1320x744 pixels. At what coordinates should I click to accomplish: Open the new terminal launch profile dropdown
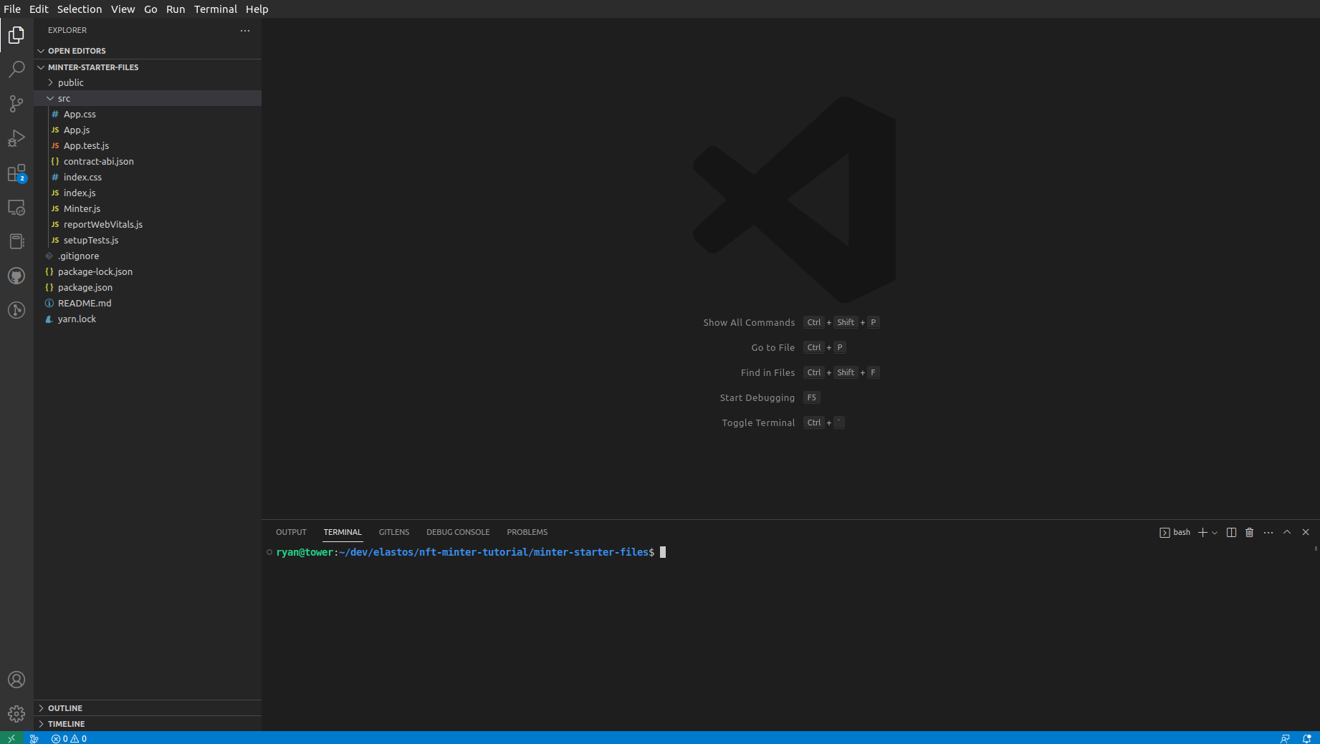pos(1215,533)
